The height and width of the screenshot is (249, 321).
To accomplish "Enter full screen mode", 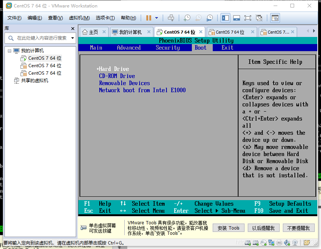I will pyautogui.click(x=248, y=18).
